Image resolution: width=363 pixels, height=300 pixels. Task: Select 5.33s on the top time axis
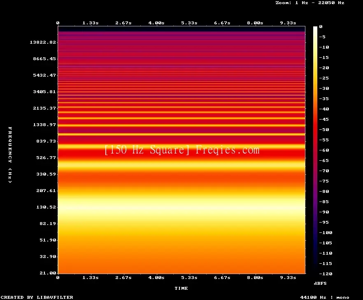point(189,23)
